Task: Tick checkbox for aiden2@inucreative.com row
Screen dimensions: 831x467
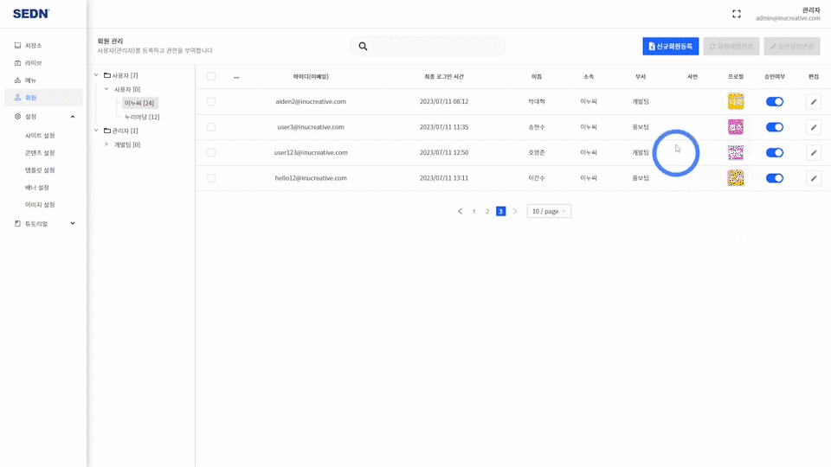Action: [x=211, y=102]
